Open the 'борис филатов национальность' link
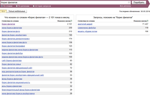The image size is (150, 95). coord(16,82)
